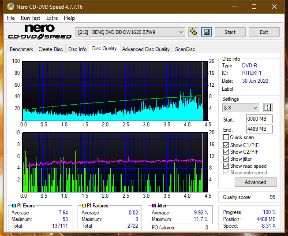Select the Disc Quality tab
Image resolution: width=288 pixels, height=236 pixels.
(x=105, y=48)
